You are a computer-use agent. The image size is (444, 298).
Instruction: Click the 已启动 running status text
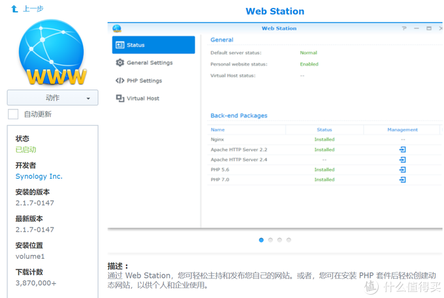pos(25,149)
